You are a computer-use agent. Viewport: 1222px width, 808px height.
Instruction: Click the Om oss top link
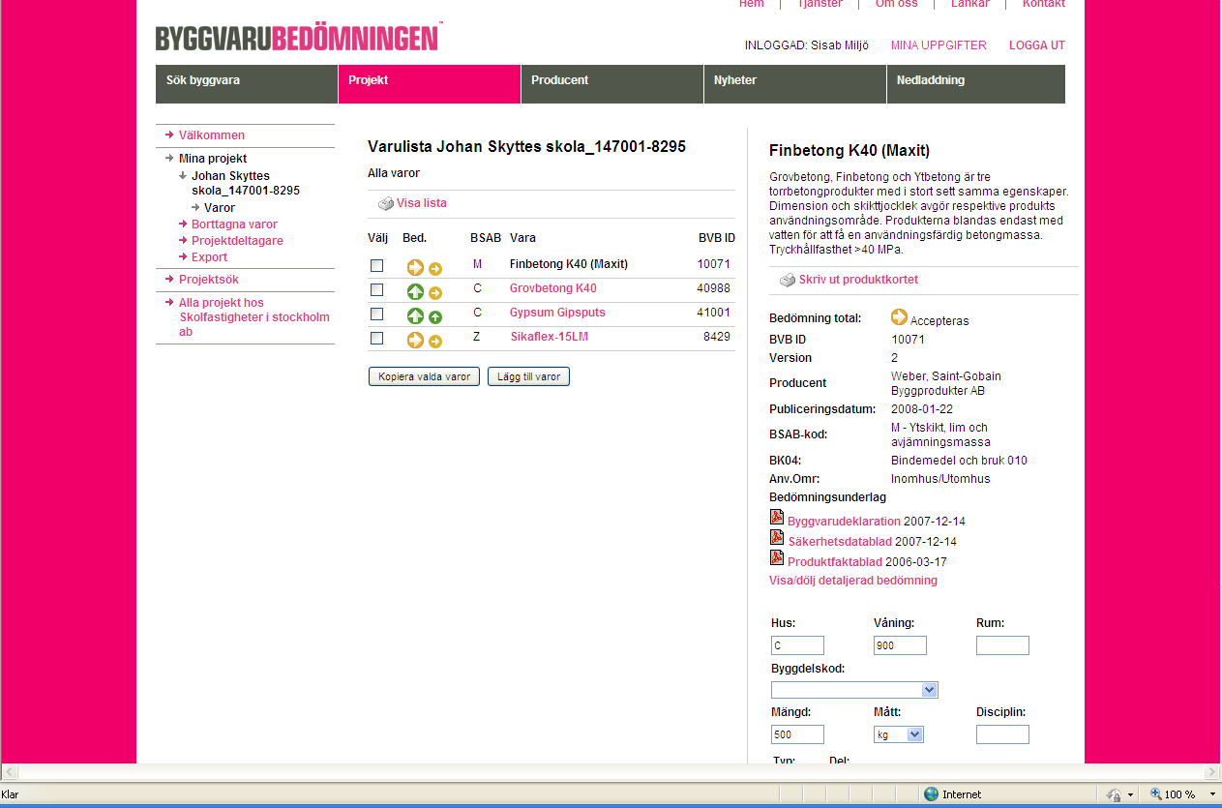pyautogui.click(x=897, y=4)
